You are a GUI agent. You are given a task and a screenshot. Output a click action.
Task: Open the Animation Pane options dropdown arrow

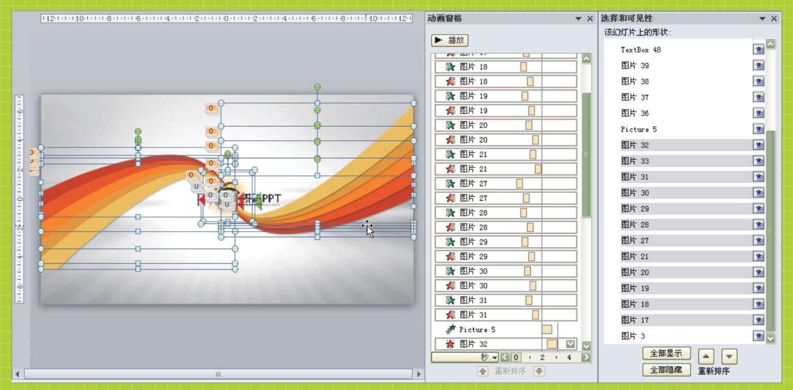(x=578, y=19)
